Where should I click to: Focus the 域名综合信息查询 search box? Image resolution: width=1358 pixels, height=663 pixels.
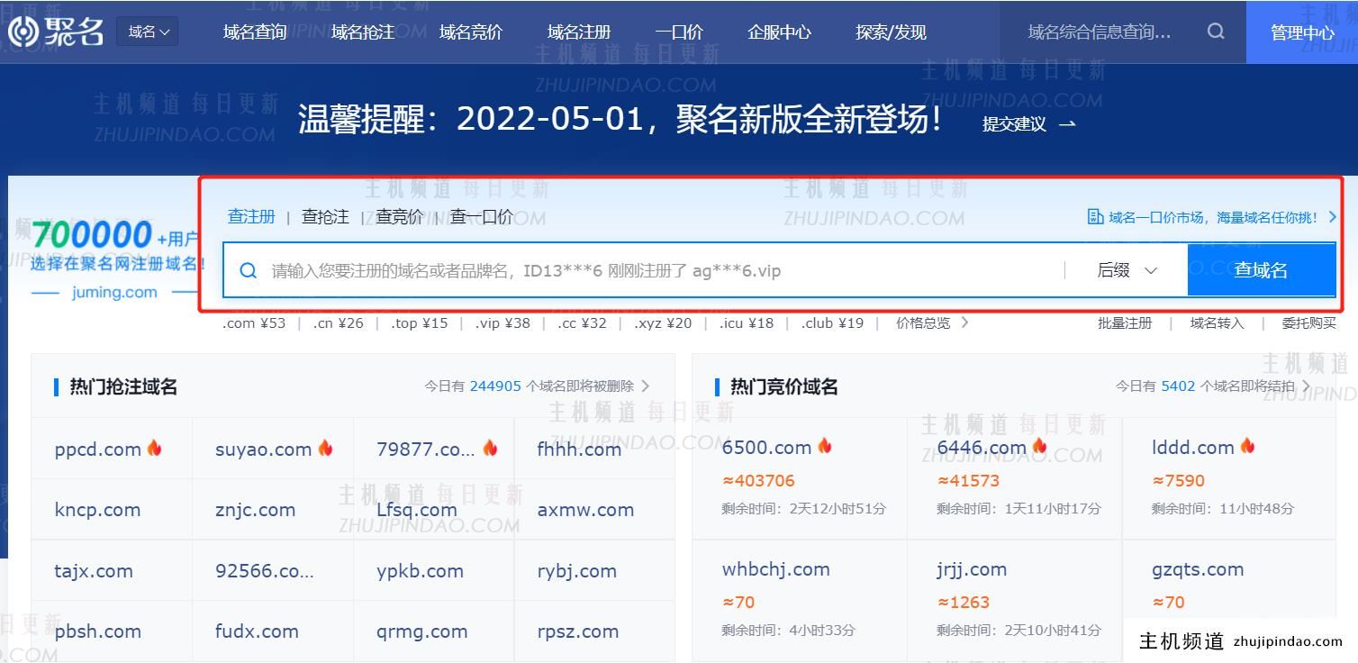pos(1100,32)
